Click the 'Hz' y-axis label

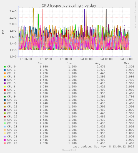click(x=3, y=32)
